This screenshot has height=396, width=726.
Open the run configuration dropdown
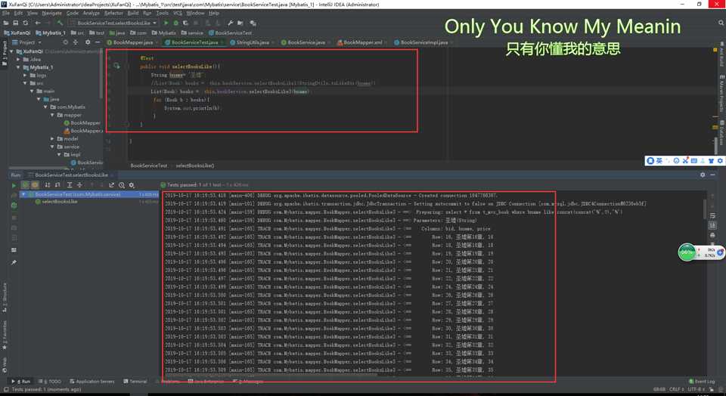(x=113, y=23)
